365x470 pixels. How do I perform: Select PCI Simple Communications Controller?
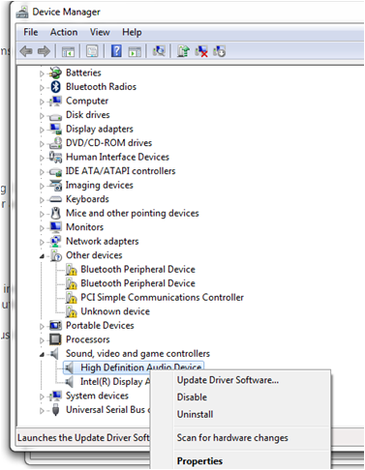162,297
